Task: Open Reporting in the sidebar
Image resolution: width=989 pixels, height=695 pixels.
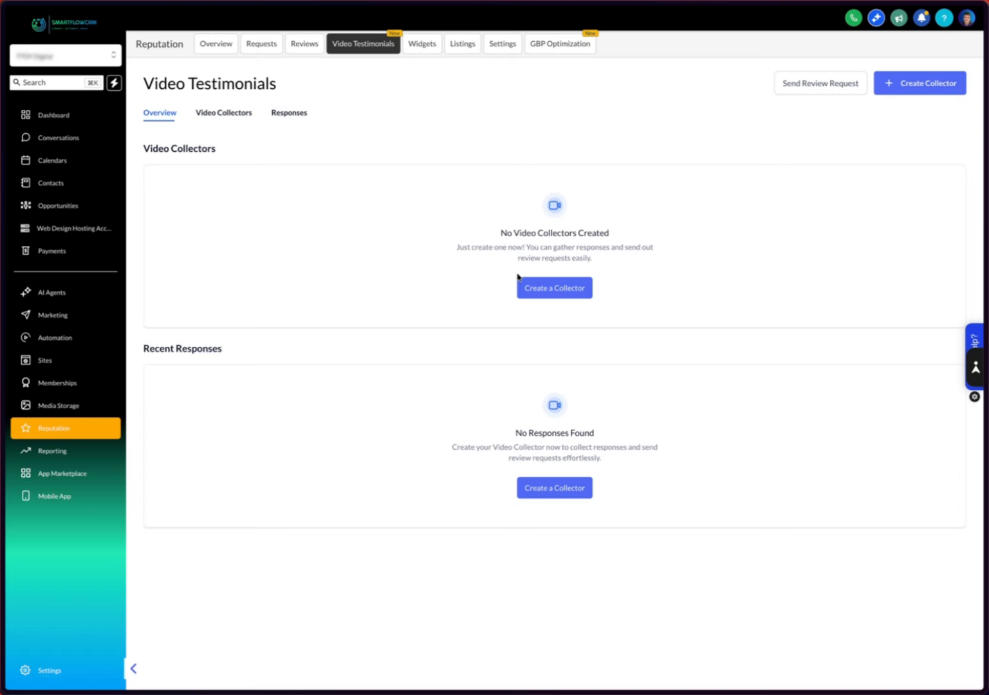Action: click(x=65, y=451)
